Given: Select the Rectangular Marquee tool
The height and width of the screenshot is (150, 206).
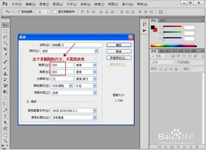Looking at the screenshot, I should coord(5,31).
